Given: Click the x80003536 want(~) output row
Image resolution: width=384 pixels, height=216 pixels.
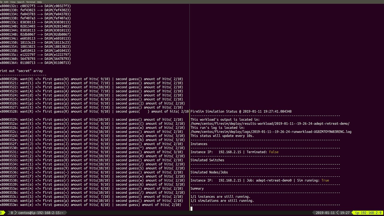Looking at the screenshot, I should pyautogui.click(x=91, y=172).
